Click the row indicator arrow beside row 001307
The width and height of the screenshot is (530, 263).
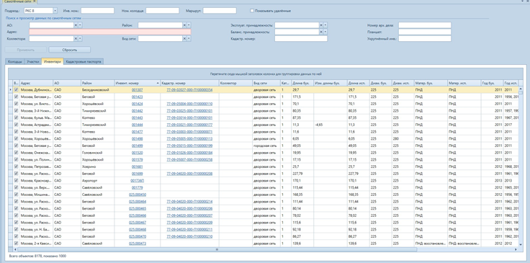pos(11,90)
